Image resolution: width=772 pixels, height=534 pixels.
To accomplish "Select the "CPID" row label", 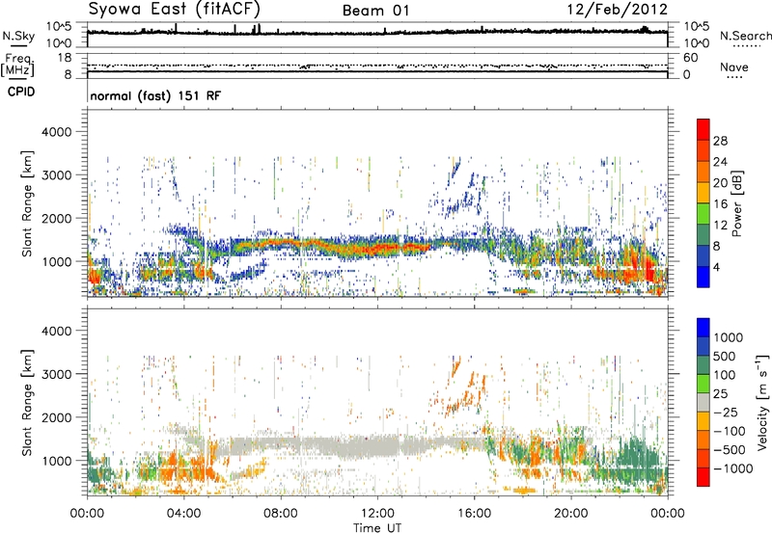I will coord(21,92).
